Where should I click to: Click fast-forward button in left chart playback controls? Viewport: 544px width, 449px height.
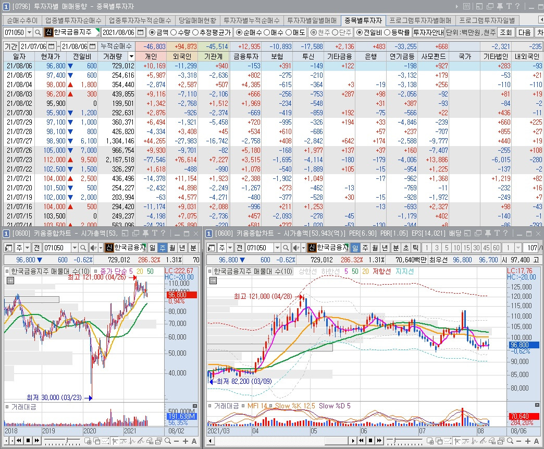point(37,441)
